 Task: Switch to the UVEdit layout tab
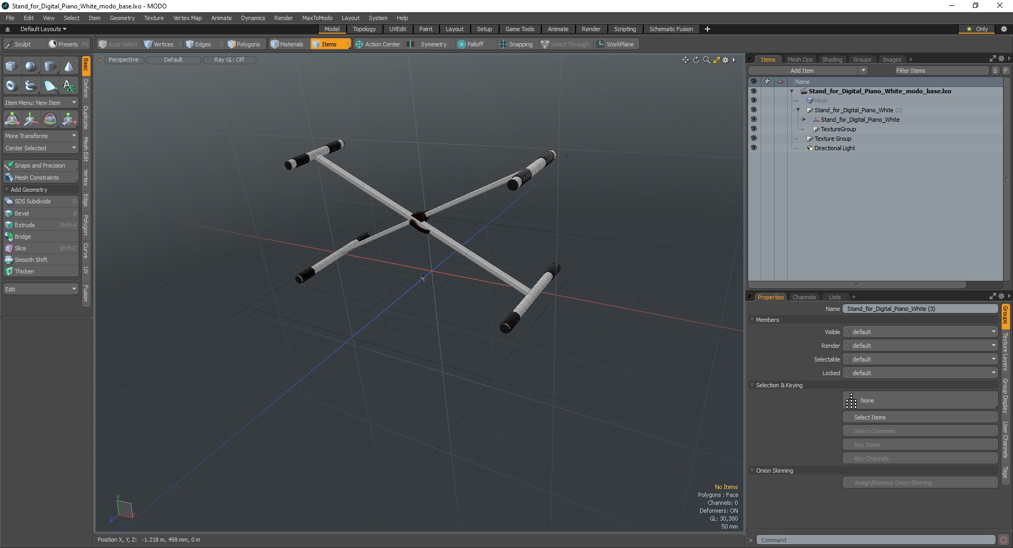tap(397, 29)
